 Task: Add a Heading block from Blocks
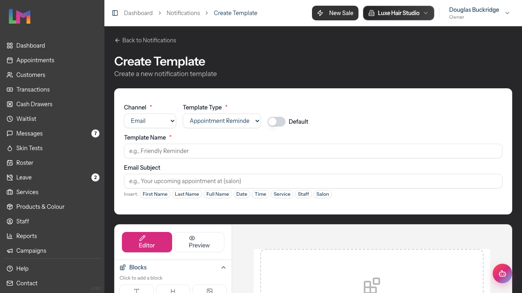[x=173, y=289]
